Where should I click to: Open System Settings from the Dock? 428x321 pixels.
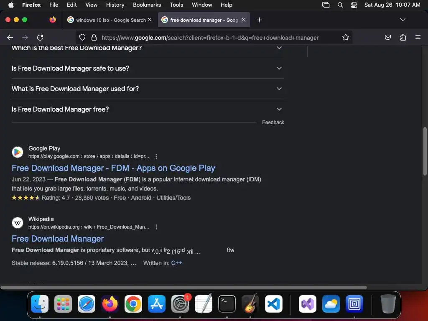coord(180,304)
